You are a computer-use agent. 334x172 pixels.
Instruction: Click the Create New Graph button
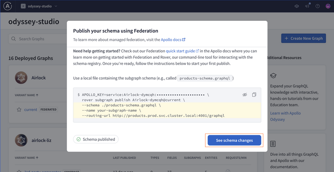(303, 38)
